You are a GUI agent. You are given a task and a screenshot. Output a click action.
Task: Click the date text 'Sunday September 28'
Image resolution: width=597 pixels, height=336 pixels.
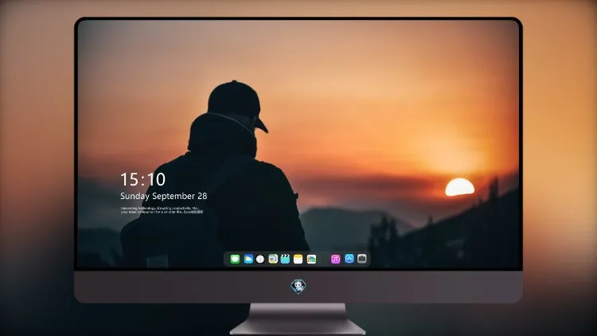click(x=164, y=196)
